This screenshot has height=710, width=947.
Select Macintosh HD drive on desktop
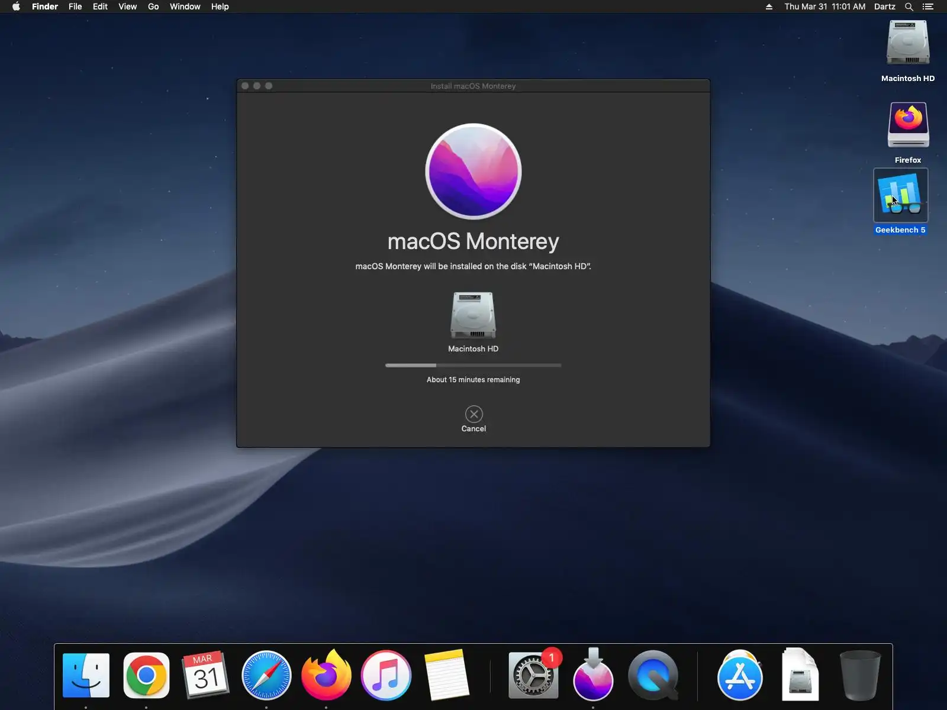point(908,51)
